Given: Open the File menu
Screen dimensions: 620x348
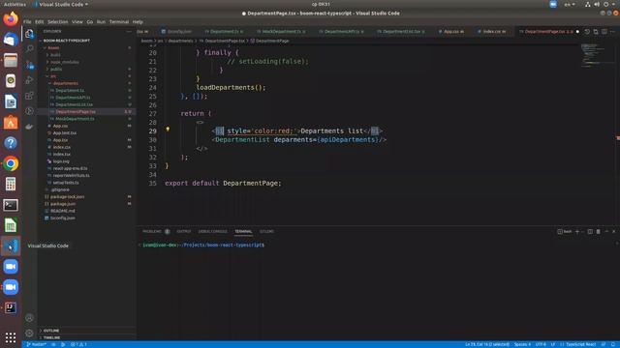Looking at the screenshot, I should (x=27, y=22).
